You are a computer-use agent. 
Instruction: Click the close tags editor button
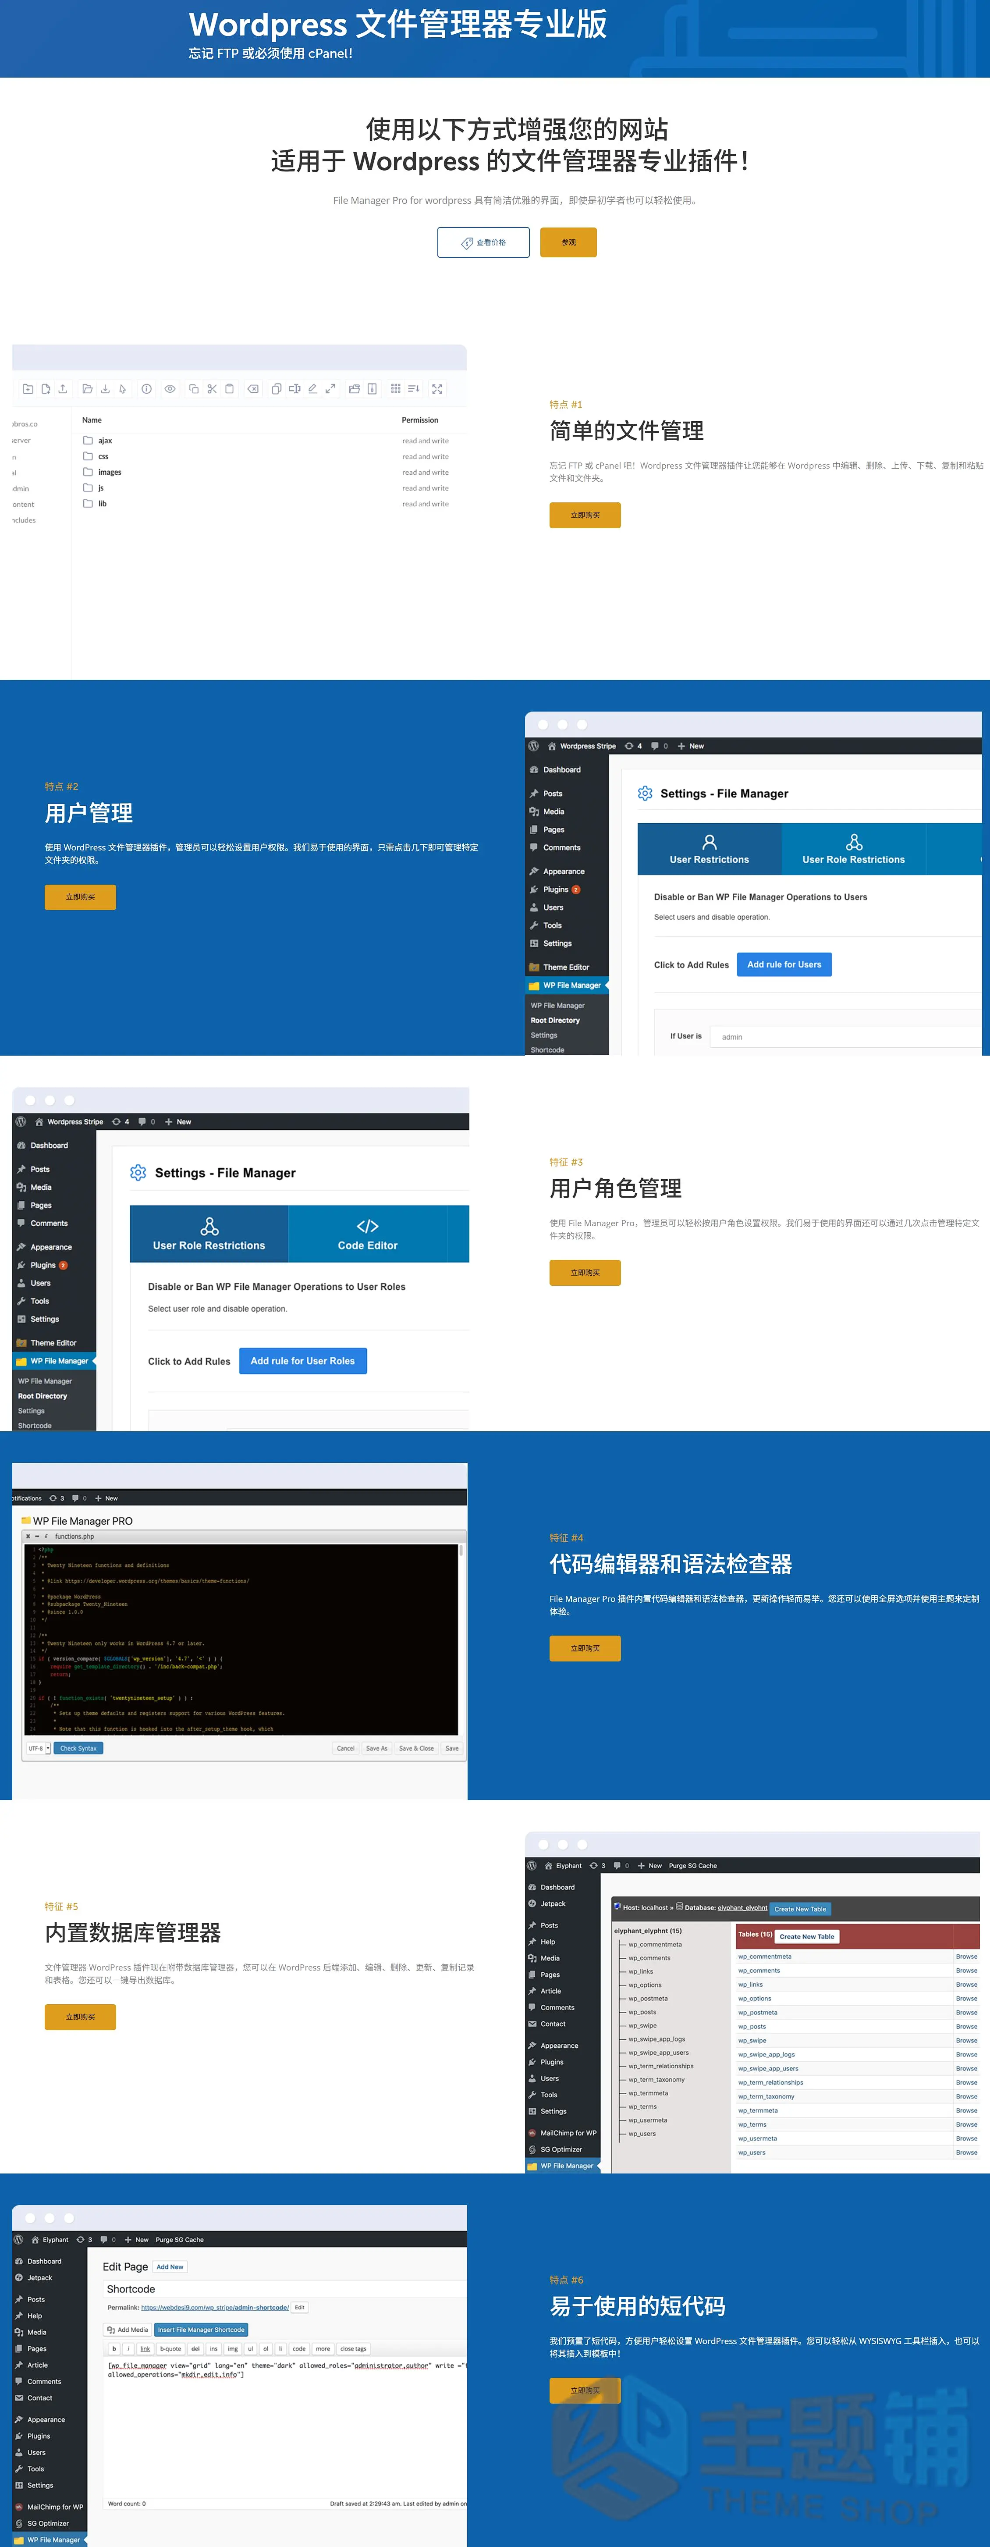coord(354,2348)
